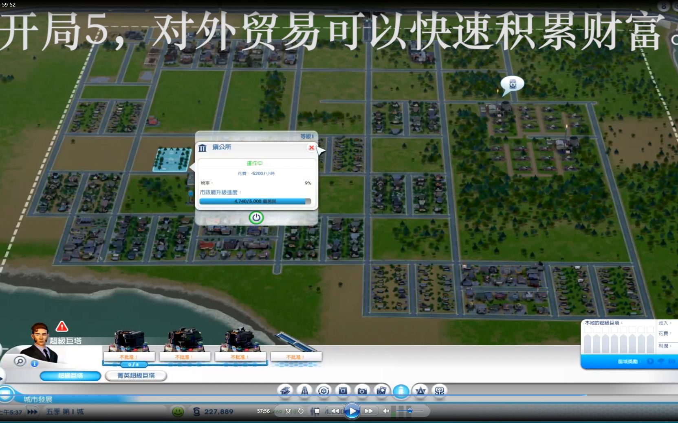678x423 pixels.
Task: Stop the video playback
Action: click(x=317, y=411)
